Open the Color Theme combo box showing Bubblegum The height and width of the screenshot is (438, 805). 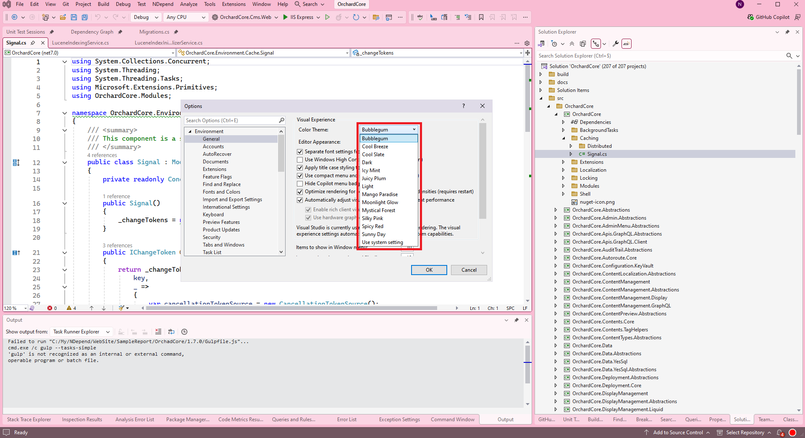point(389,129)
